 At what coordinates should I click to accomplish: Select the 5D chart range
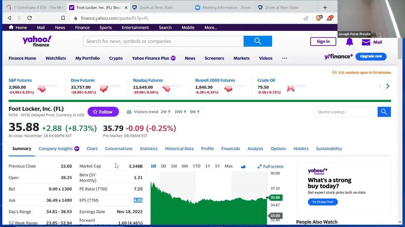pos(163,166)
